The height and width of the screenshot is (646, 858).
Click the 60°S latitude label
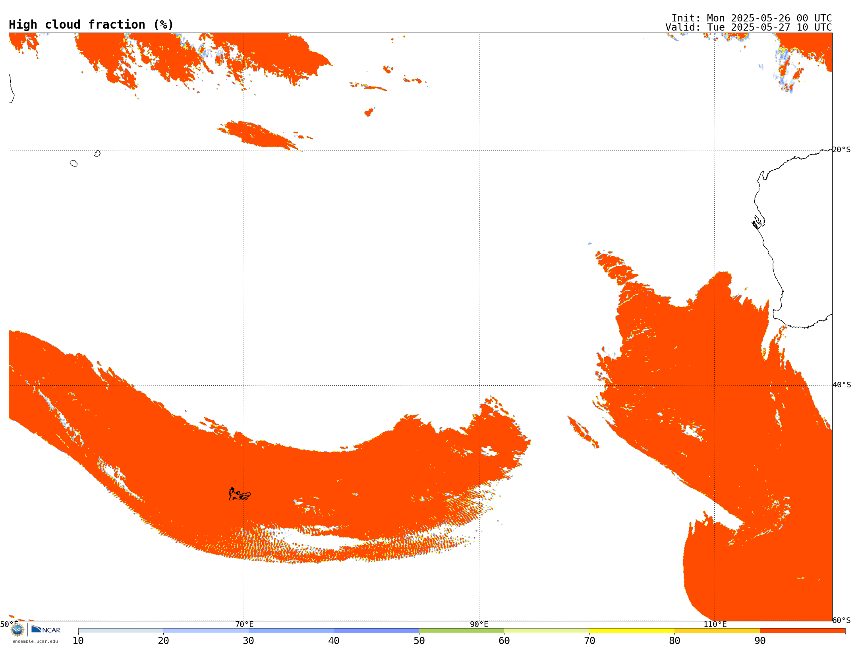click(842, 620)
